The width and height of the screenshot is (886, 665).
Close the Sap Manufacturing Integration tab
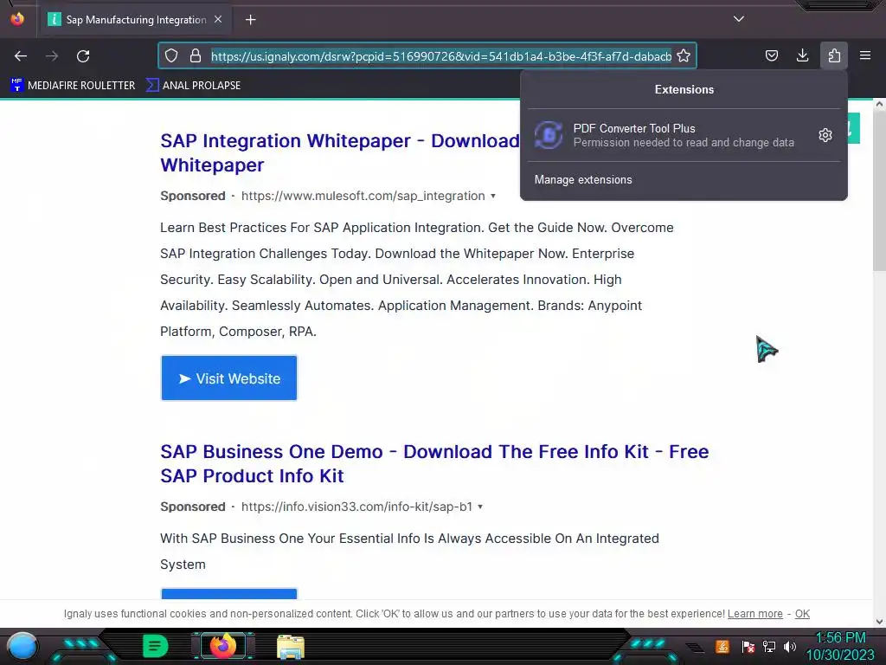[x=218, y=19]
